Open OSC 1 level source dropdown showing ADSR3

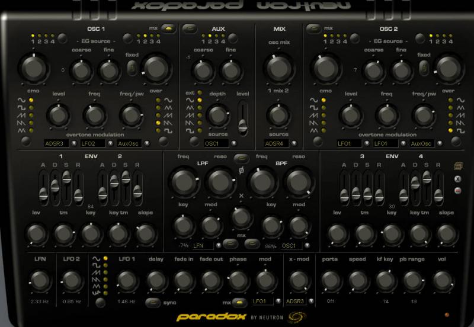click(74, 143)
